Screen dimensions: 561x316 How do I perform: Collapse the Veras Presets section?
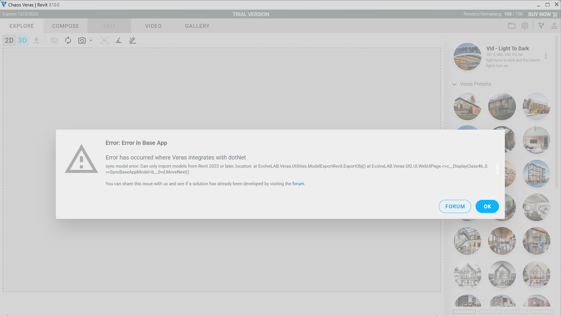tap(454, 84)
